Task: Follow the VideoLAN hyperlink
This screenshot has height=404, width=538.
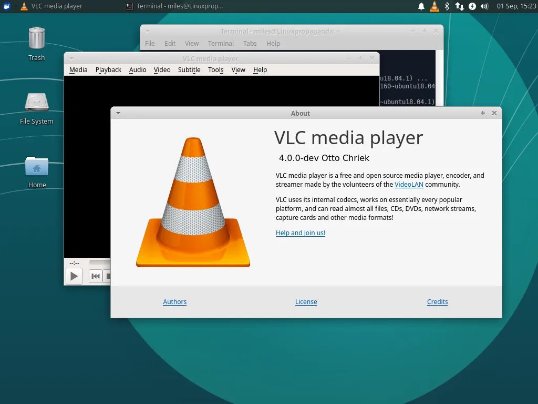Action: click(x=409, y=185)
